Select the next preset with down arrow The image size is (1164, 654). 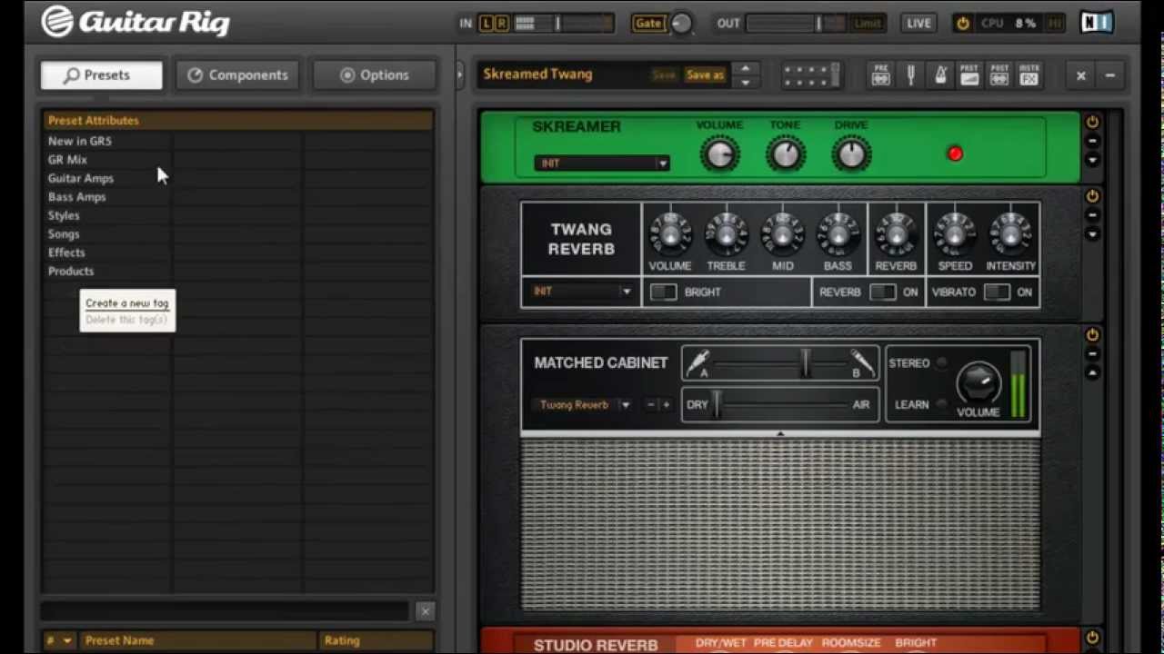point(746,83)
